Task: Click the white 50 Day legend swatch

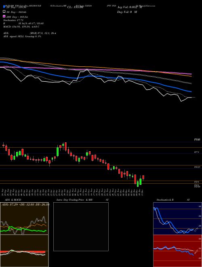Action: [4, 12]
